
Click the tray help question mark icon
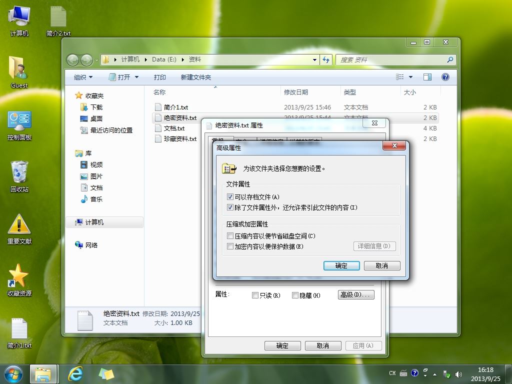coord(414,373)
